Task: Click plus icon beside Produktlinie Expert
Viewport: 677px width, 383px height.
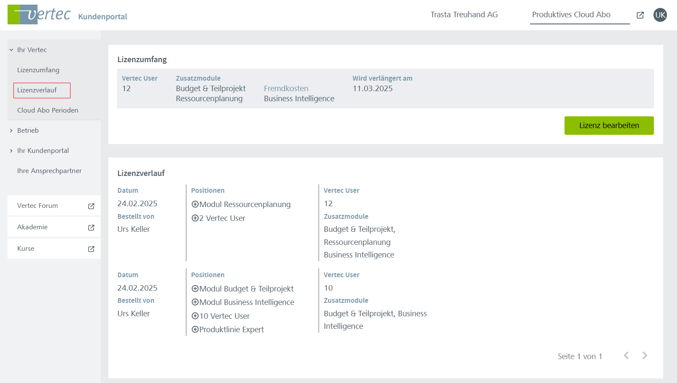Action: click(195, 330)
